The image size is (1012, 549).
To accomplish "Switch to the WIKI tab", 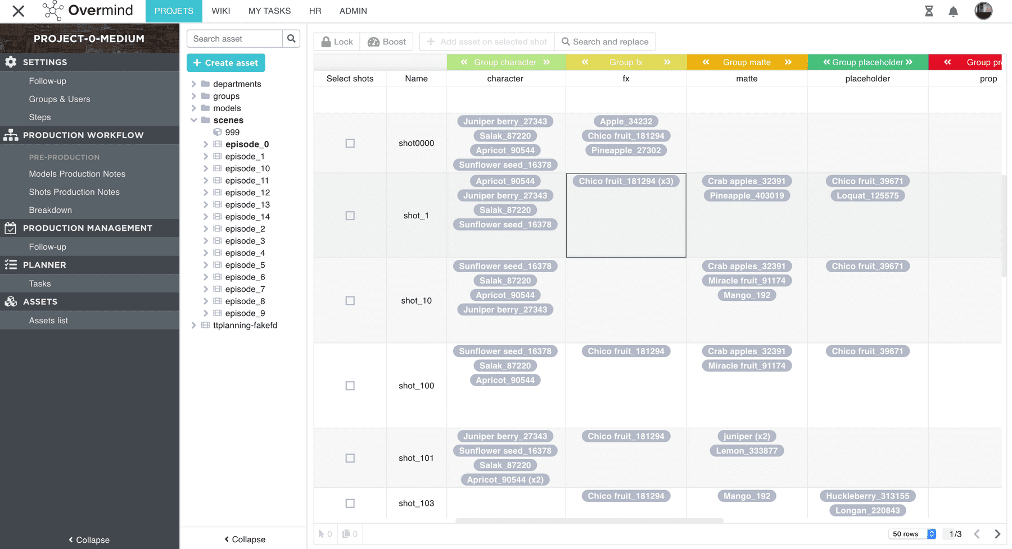I will click(x=220, y=11).
